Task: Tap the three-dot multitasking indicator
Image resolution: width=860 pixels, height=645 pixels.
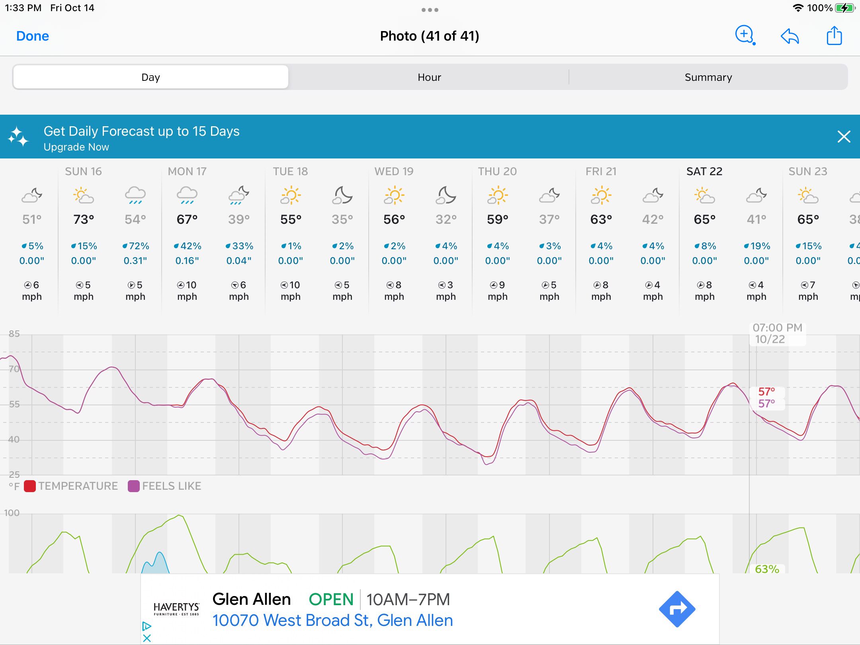Action: 430,10
